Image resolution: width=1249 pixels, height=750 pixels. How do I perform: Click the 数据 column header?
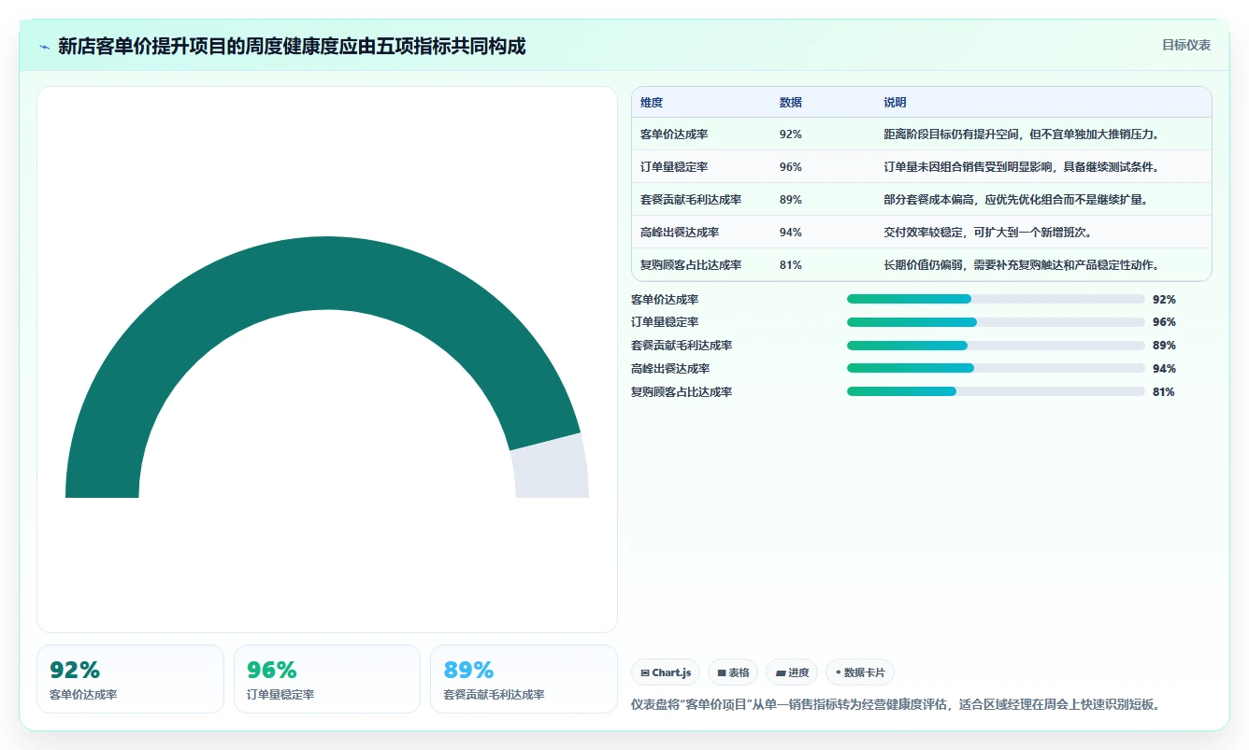pyautogui.click(x=791, y=103)
